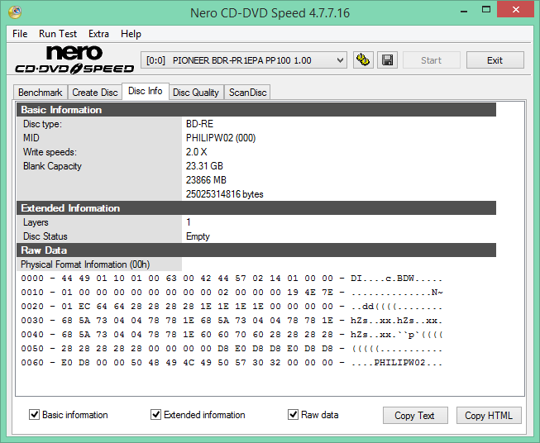Click the raw data row 0020
The image size is (540, 443).
(232, 307)
